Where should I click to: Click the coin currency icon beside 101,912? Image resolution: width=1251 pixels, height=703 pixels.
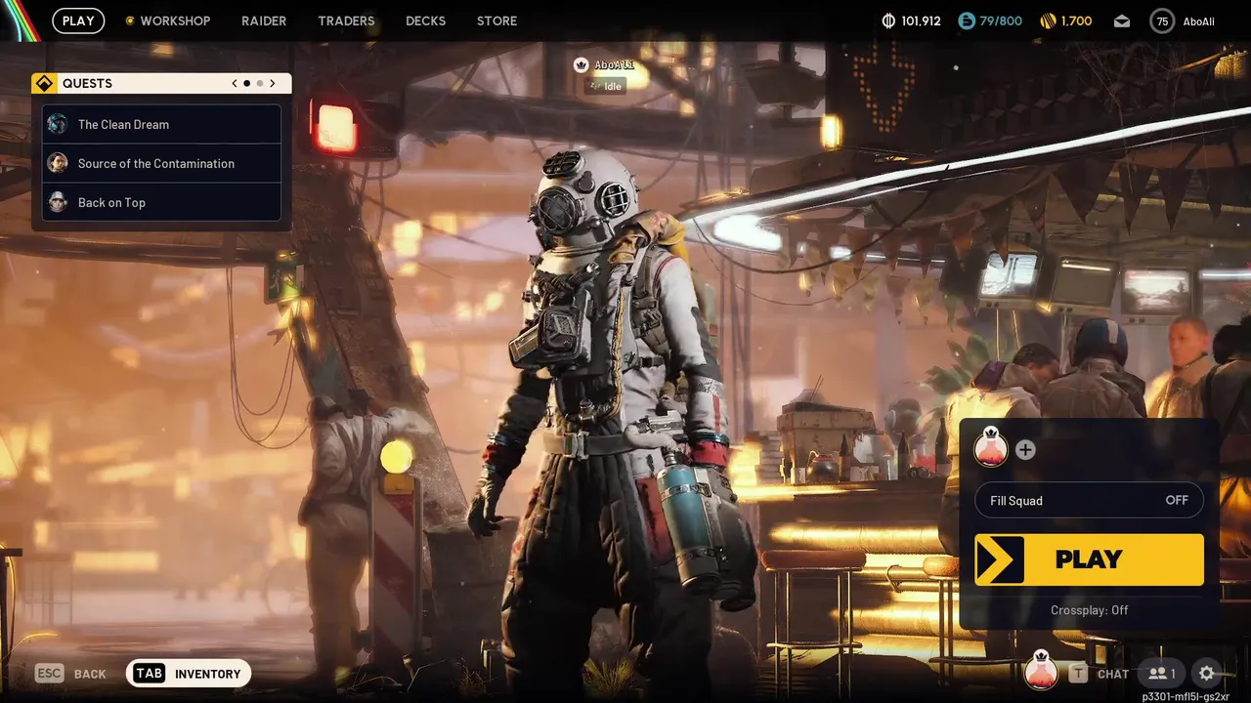(888, 21)
